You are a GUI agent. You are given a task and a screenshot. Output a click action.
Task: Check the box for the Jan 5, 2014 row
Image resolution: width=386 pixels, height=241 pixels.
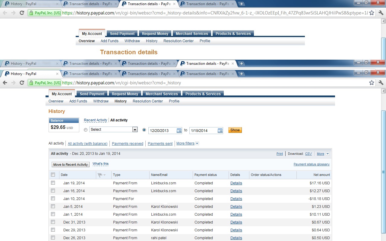(x=53, y=206)
